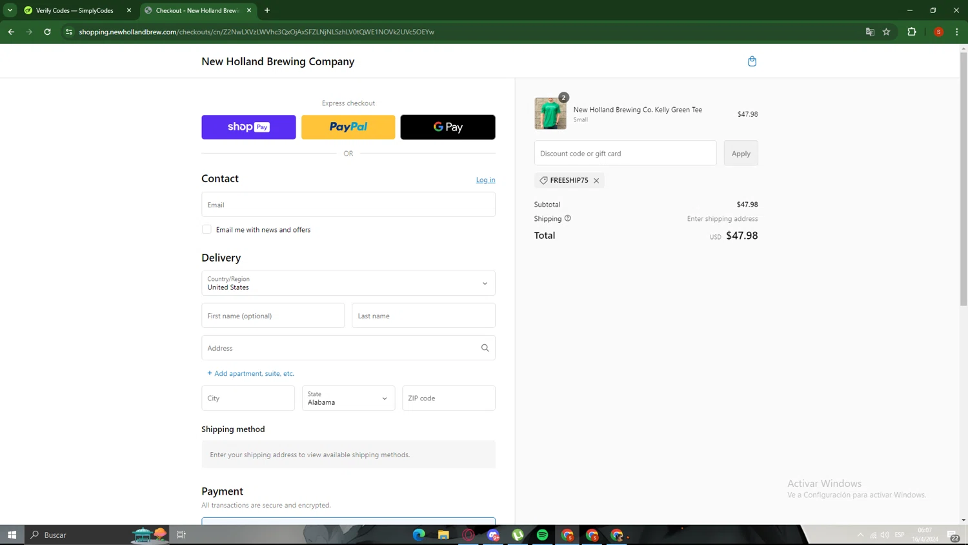Open the browser extensions puzzle icon
The height and width of the screenshot is (545, 968).
click(x=912, y=32)
